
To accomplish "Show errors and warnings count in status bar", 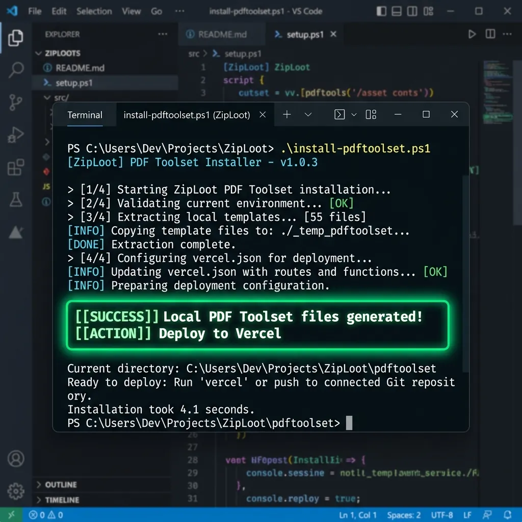I will click(x=46, y=515).
